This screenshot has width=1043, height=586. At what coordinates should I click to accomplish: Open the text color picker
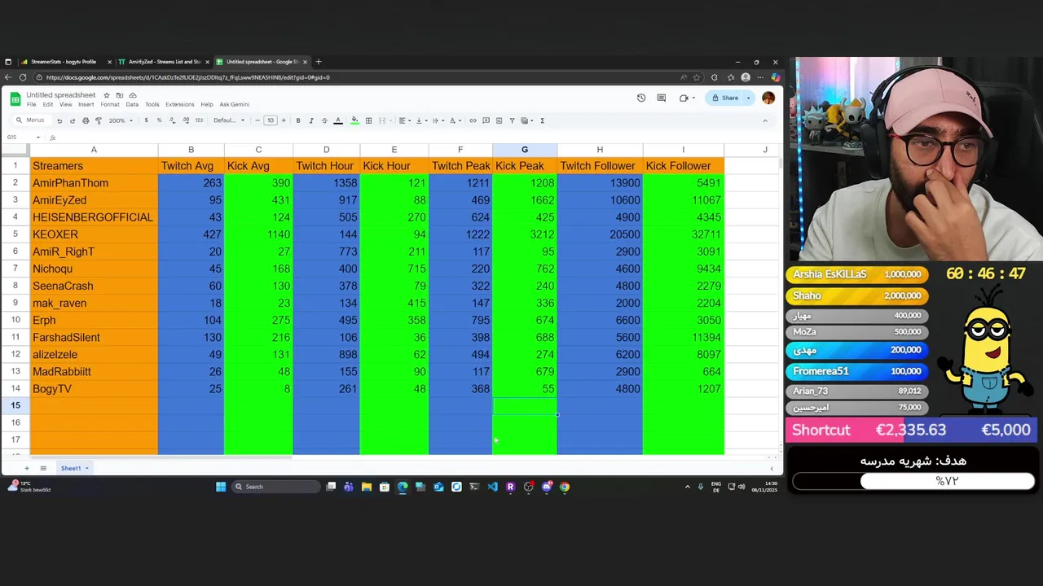pyautogui.click(x=338, y=120)
